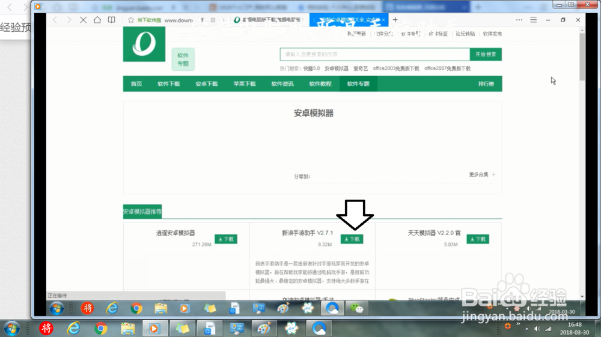The height and width of the screenshot is (337, 601).
Task: Open 软件下载 navigation item
Action: pos(169,84)
